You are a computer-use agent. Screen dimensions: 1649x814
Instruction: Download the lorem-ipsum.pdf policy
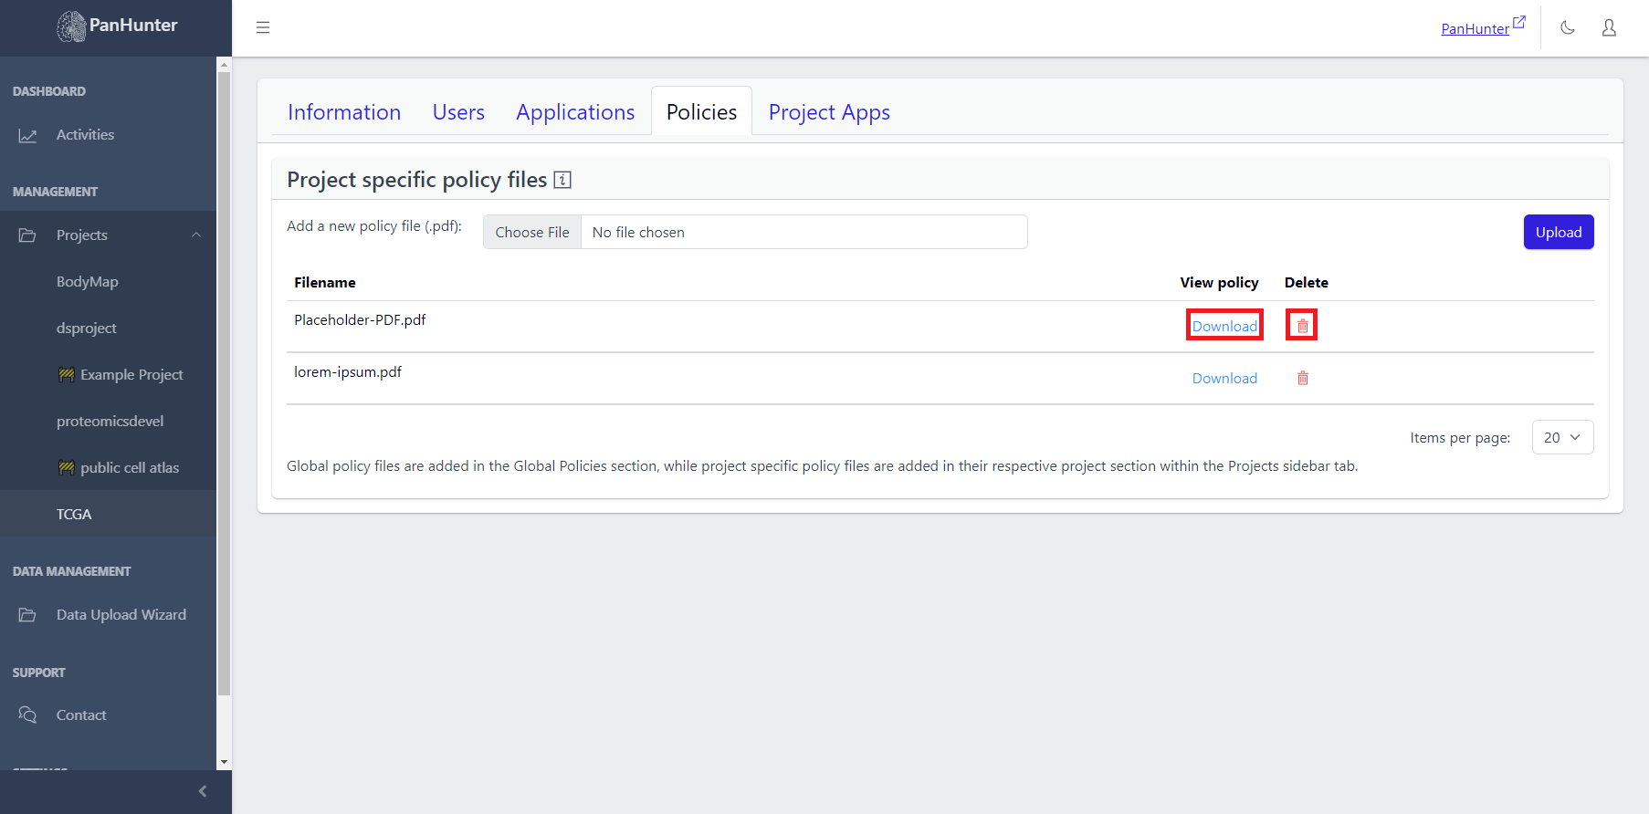1224,378
